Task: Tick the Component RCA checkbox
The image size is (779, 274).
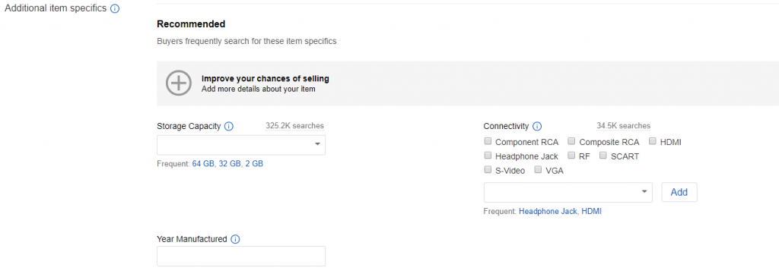Action: point(488,142)
